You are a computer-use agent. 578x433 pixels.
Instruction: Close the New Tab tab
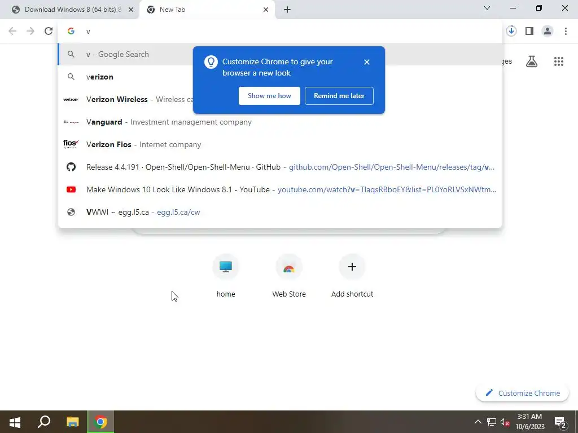pyautogui.click(x=266, y=10)
